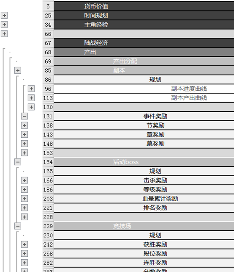Screen dimensions: 234x272
Task: Select the 主角经验 cell
Action: pyautogui.click(x=144, y=25)
